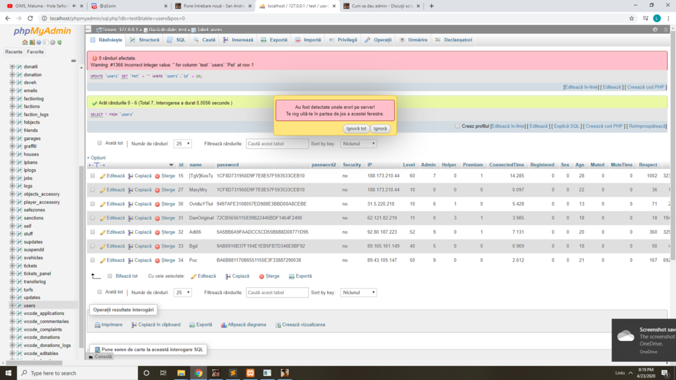The height and width of the screenshot is (380, 676).
Task: Click the Imprimare printer icon
Action: pos(97,325)
